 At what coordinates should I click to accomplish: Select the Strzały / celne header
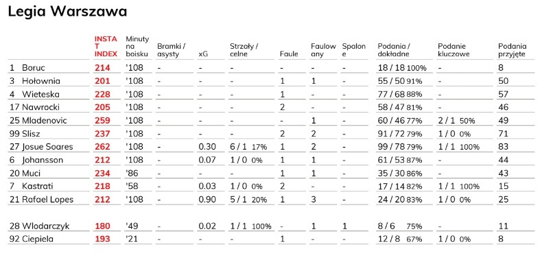coord(244,50)
